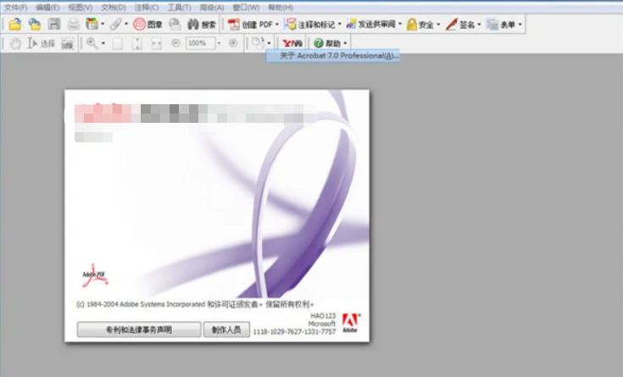Click the 安全 padlock icon
The height and width of the screenshot is (377, 623).
coord(412,25)
